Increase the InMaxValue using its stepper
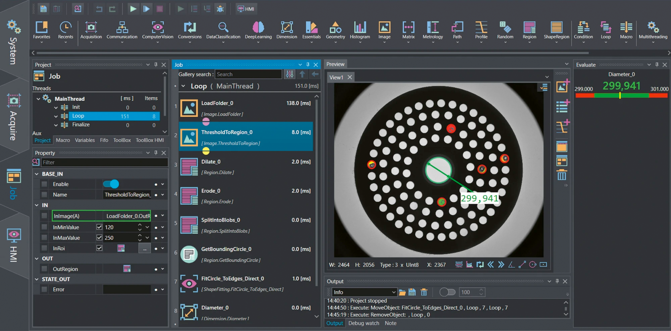The image size is (671, 331). pos(141,235)
